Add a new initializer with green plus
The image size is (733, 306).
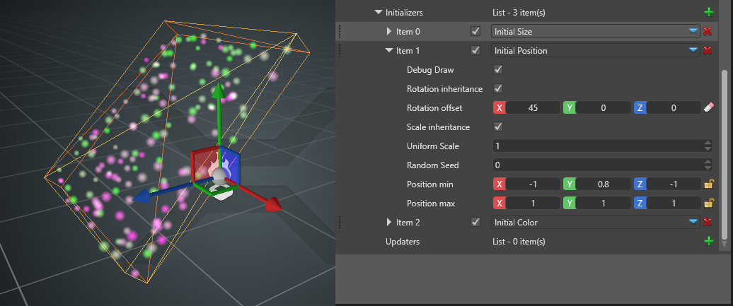click(x=708, y=12)
